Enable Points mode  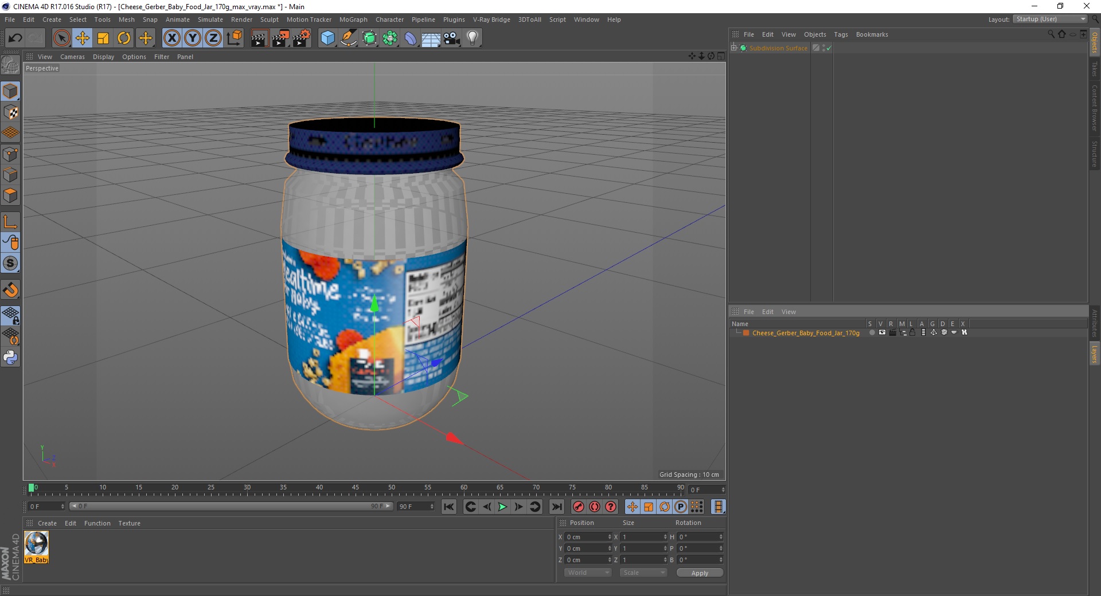coord(10,154)
